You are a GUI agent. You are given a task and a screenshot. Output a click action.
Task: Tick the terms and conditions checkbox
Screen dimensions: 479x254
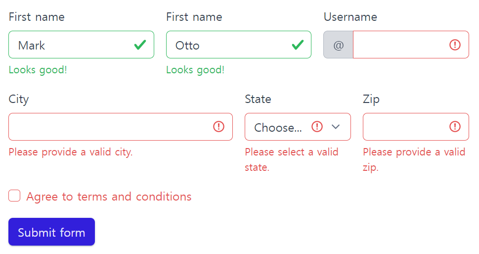[14, 196]
